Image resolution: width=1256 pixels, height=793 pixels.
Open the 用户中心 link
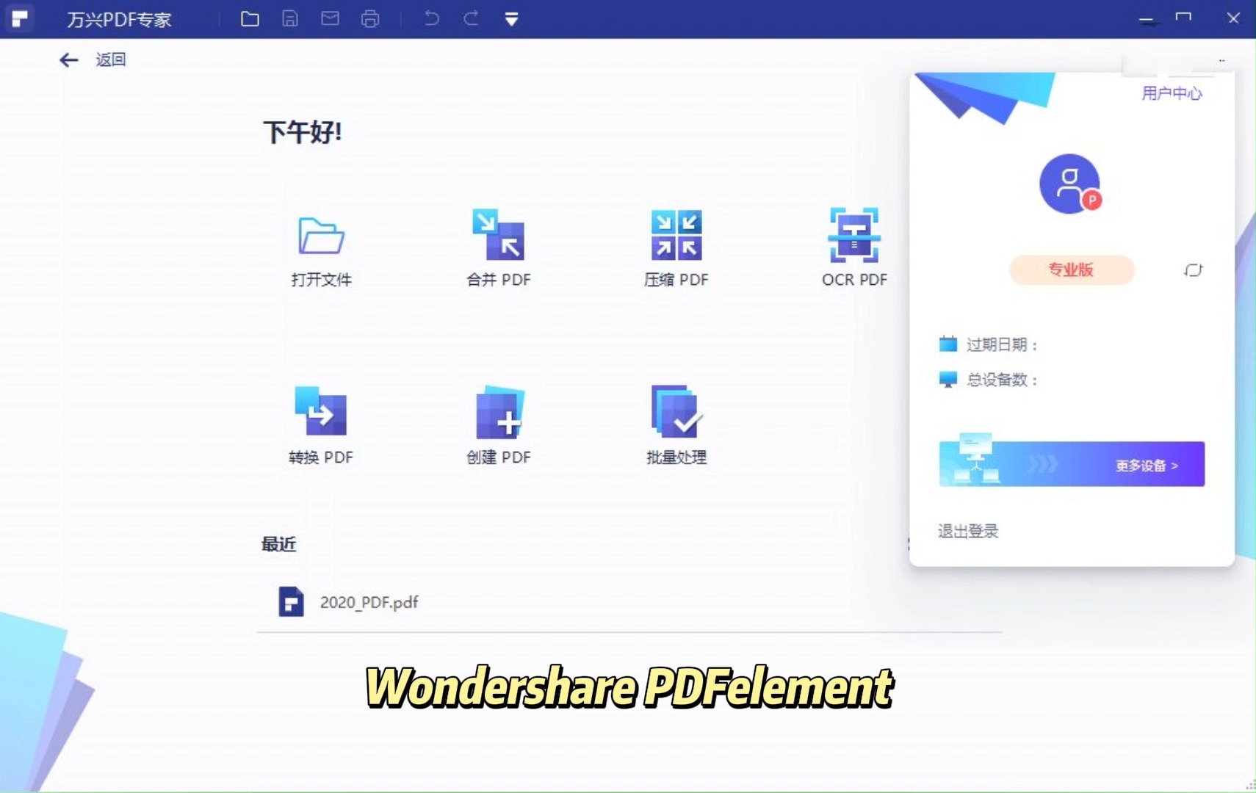tap(1172, 93)
